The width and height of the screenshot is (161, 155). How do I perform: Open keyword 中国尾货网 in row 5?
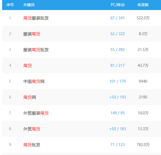point(34,82)
